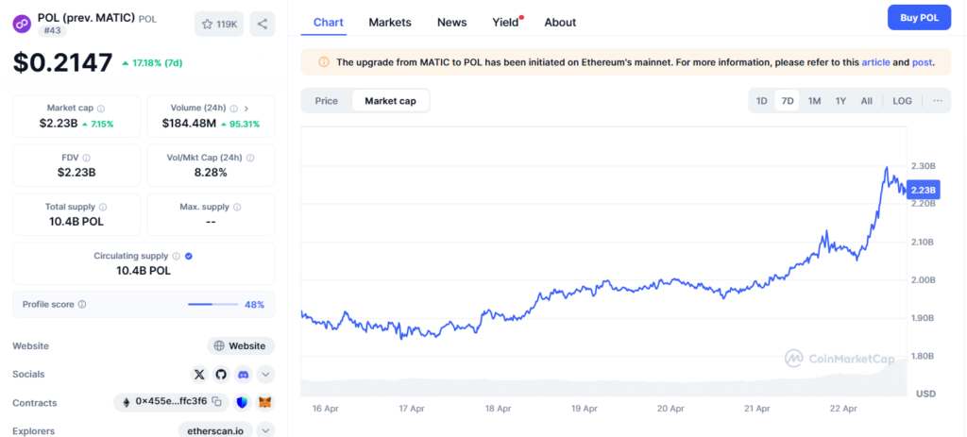Click the Buy POL button
This screenshot has height=437, width=967.
coord(919,17)
